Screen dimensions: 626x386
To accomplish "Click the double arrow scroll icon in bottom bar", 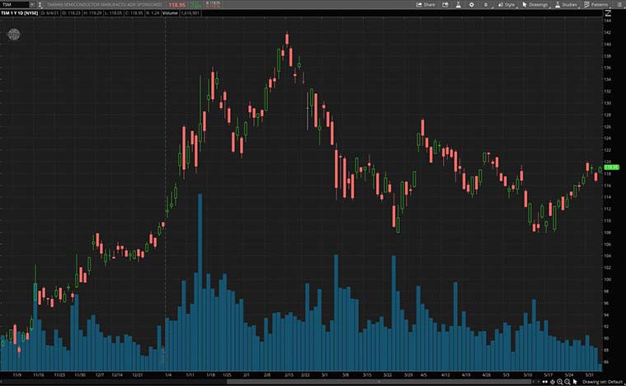I will [545, 382].
